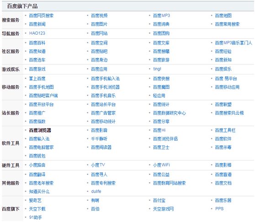Viewport: 255px width, 222px height.
Task: Open the 百度快搜 link
Action: (x=161, y=79)
